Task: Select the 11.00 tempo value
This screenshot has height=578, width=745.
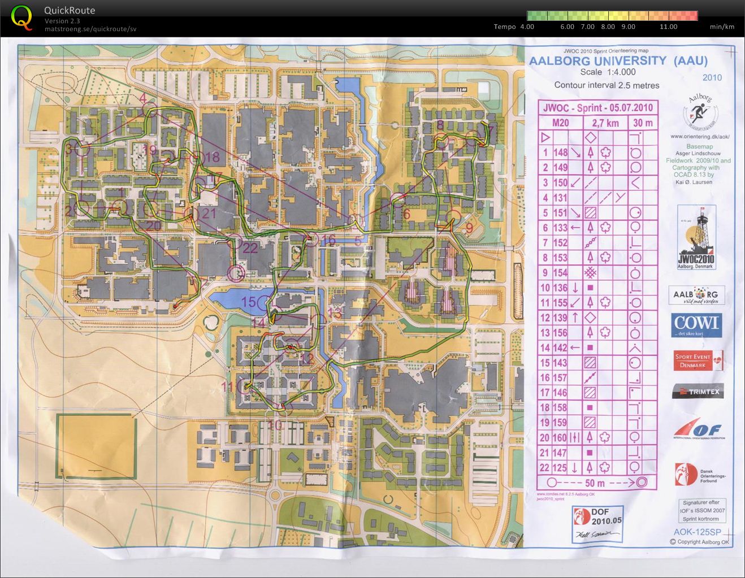Action: pyautogui.click(x=668, y=27)
